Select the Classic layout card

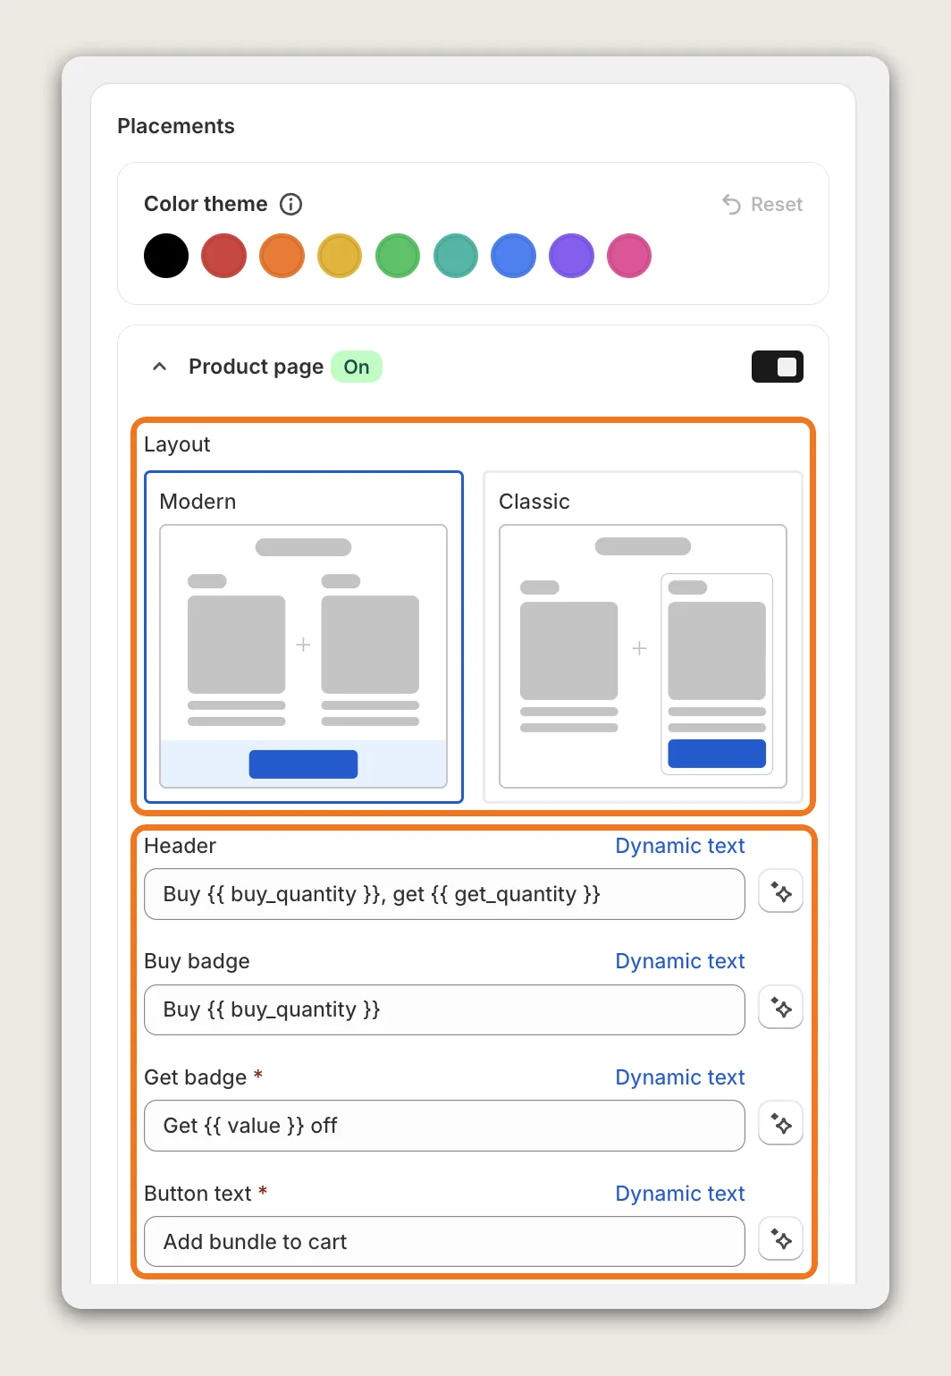643,637
